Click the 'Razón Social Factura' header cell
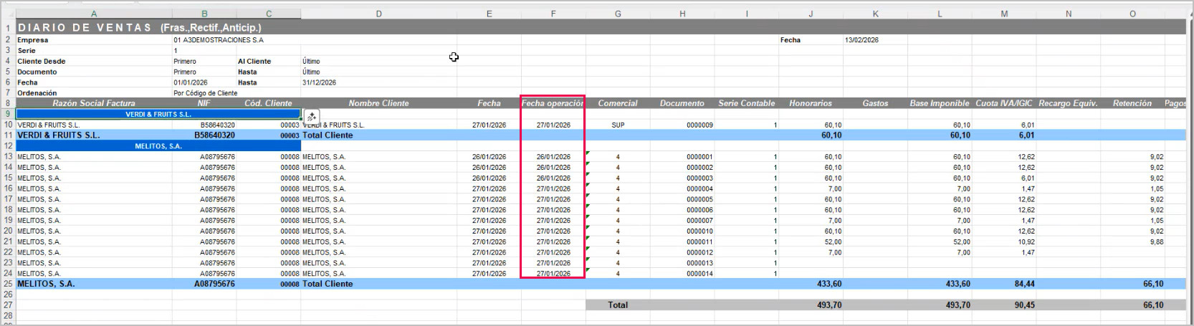 [x=94, y=103]
